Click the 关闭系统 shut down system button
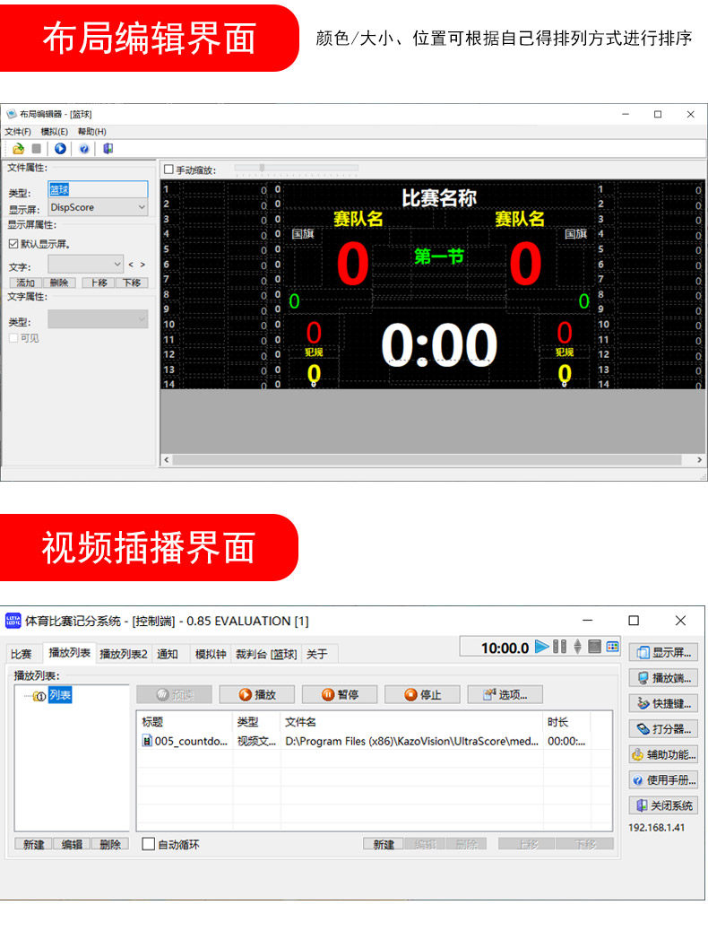708x948 pixels. tap(663, 805)
